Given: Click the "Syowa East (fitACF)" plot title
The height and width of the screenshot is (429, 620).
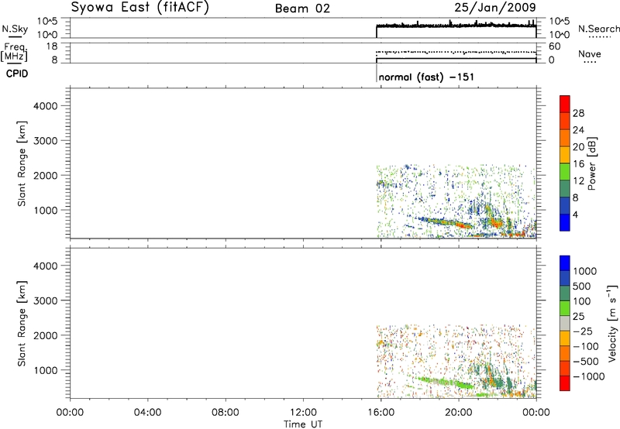Looking at the screenshot, I should point(139,7).
